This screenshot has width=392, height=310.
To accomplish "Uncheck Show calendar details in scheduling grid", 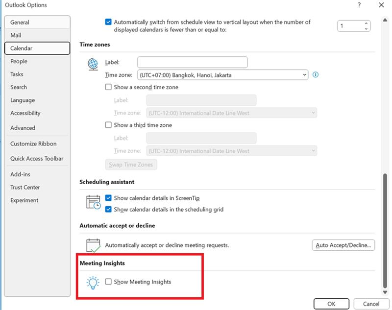I will (108, 209).
